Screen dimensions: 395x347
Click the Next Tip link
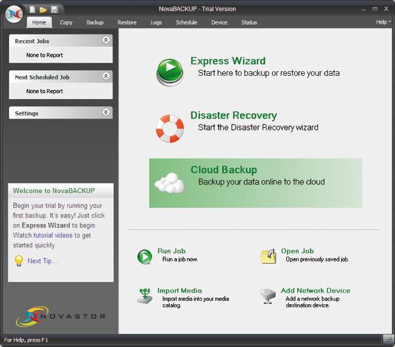(42, 261)
